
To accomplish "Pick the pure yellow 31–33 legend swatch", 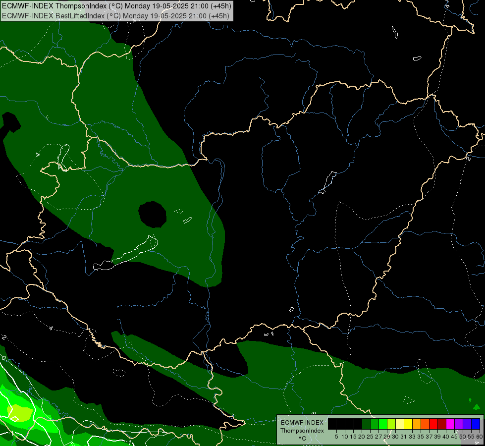I will pyautogui.click(x=408, y=424).
